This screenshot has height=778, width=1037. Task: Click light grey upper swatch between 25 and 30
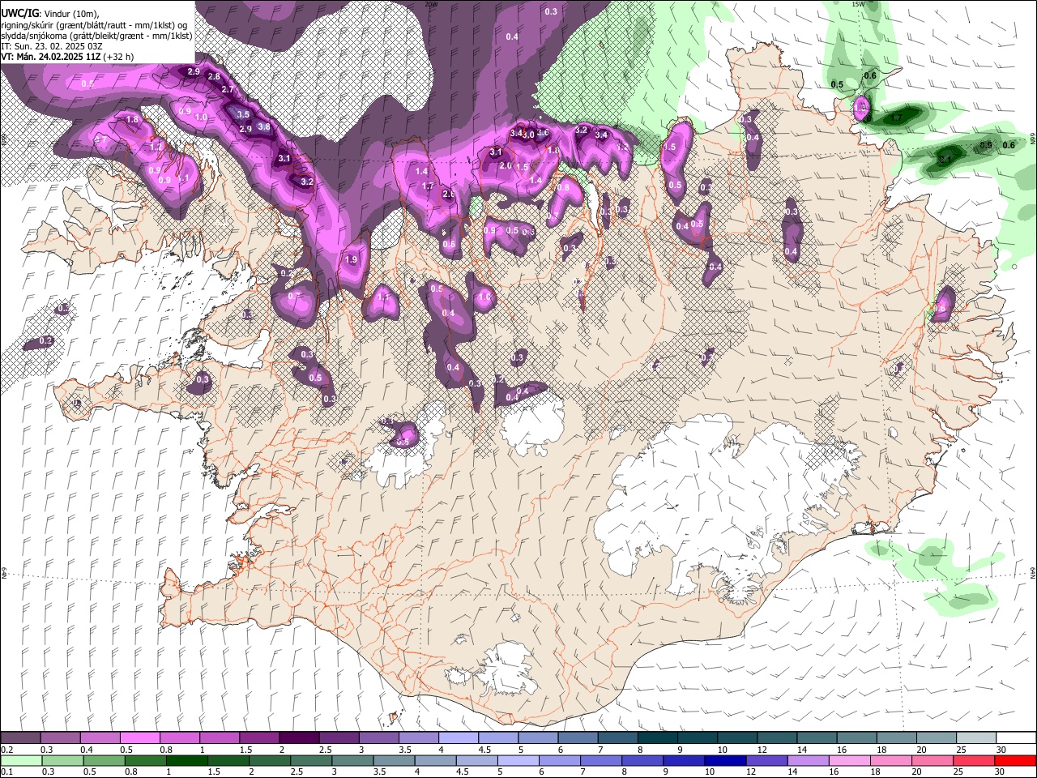pos(976,737)
